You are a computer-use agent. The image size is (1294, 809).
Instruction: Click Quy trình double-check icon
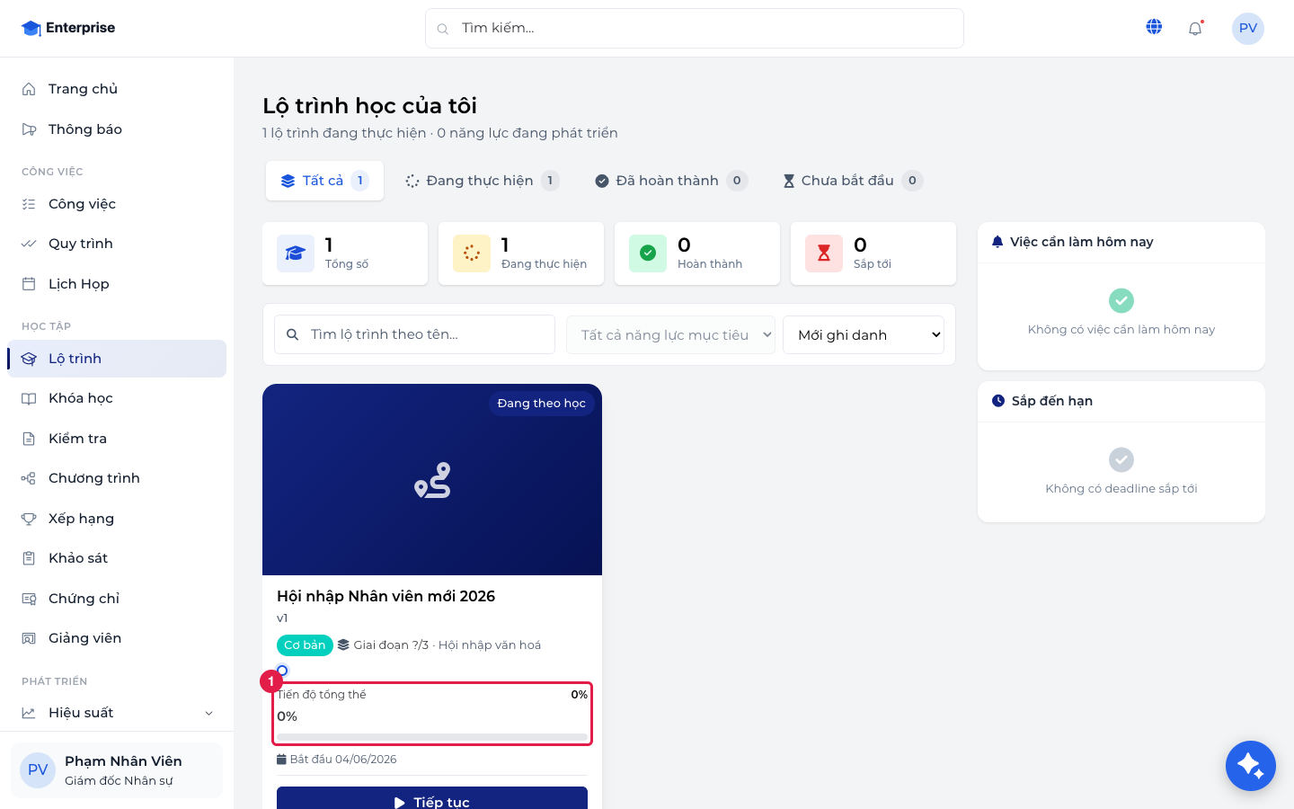coord(29,244)
